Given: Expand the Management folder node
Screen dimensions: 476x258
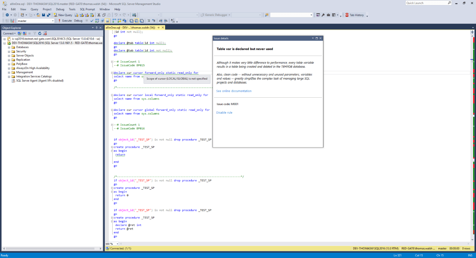Looking at the screenshot, I should point(9,72).
